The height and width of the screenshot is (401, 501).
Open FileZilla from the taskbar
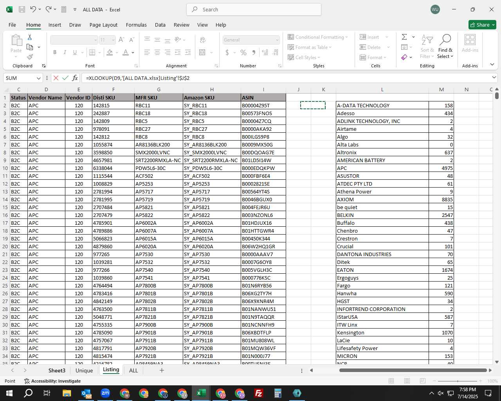(259, 393)
